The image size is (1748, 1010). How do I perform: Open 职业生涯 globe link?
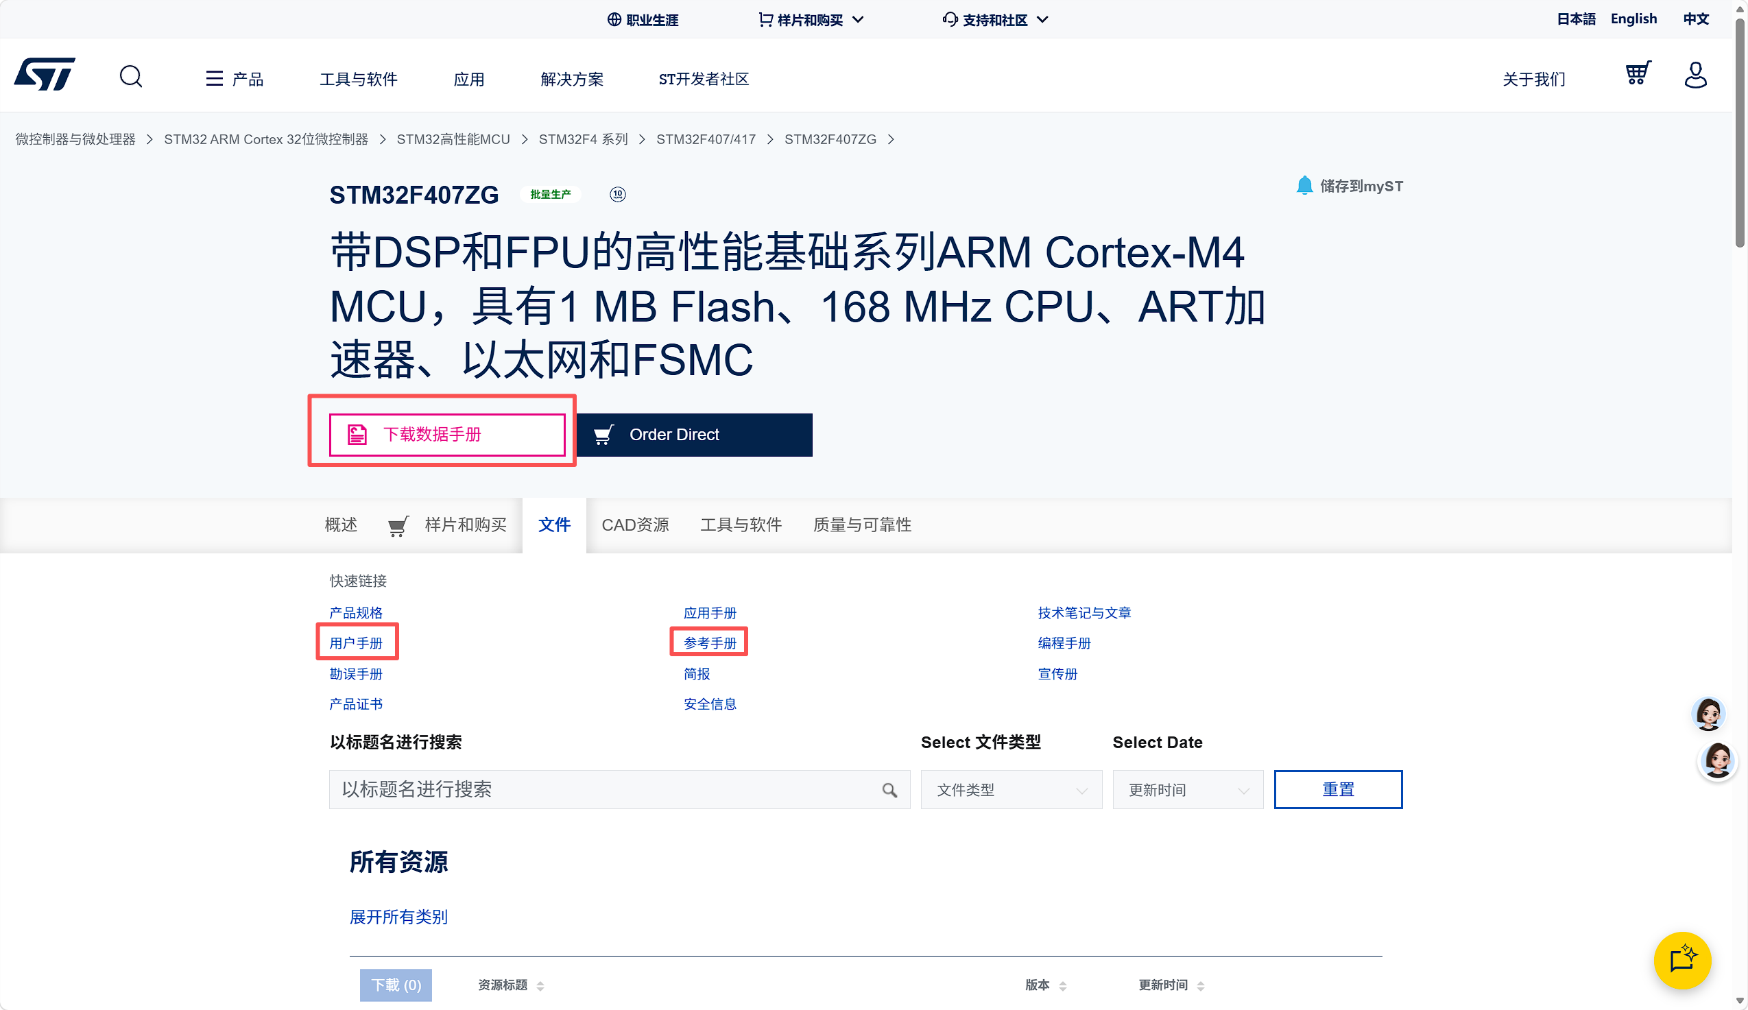(643, 19)
